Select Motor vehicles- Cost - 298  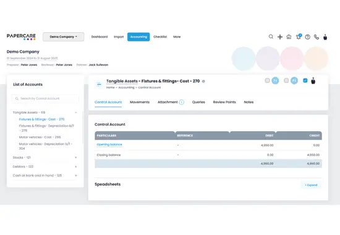40,137
